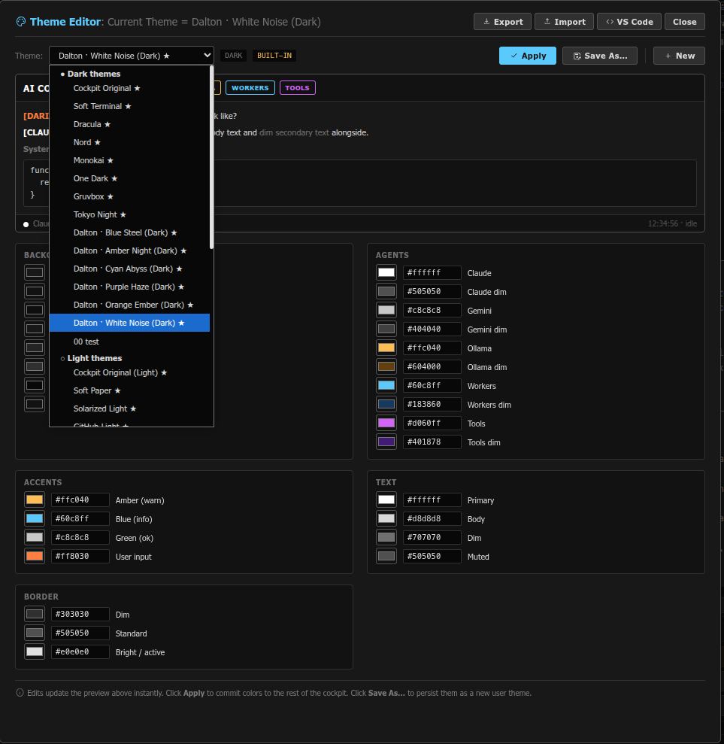Open the Ollama color swatch
This screenshot has height=744, width=724.
(x=386, y=348)
